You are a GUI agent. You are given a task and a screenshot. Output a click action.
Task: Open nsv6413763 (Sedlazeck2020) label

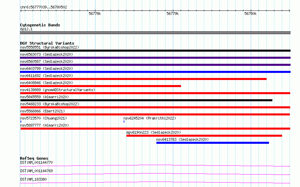[182, 139]
